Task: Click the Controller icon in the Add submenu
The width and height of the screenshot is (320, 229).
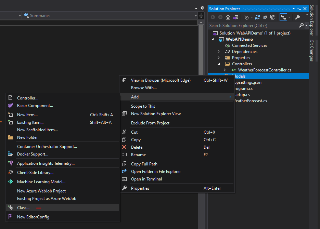Action: tap(10, 98)
